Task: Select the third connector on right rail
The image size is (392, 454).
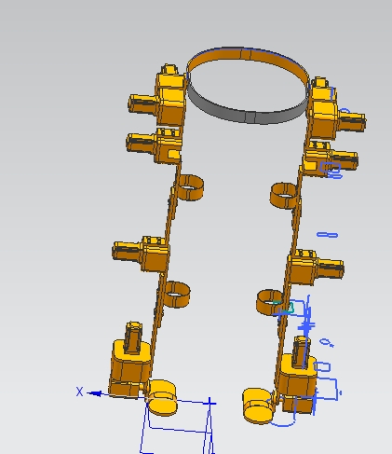Action: point(316,267)
